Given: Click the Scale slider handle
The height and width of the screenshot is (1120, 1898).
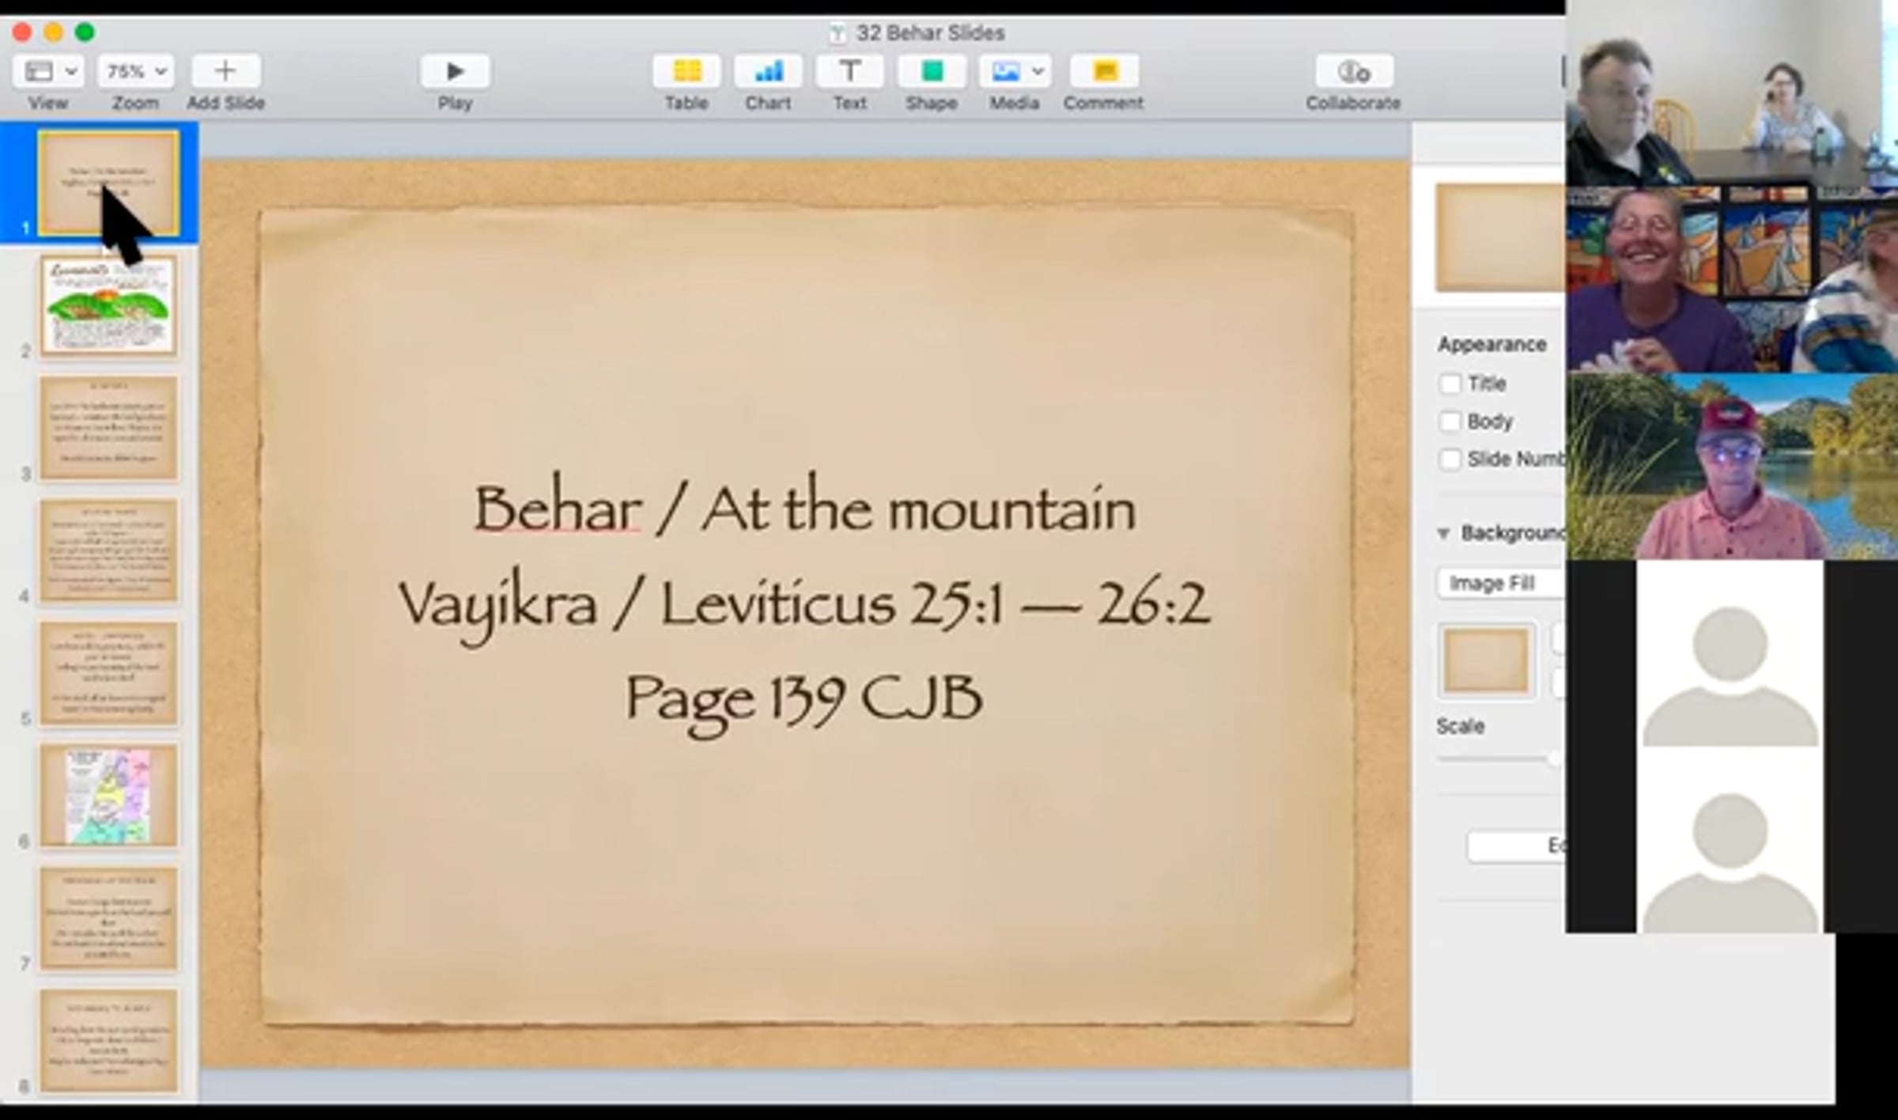Looking at the screenshot, I should pos(1554,759).
